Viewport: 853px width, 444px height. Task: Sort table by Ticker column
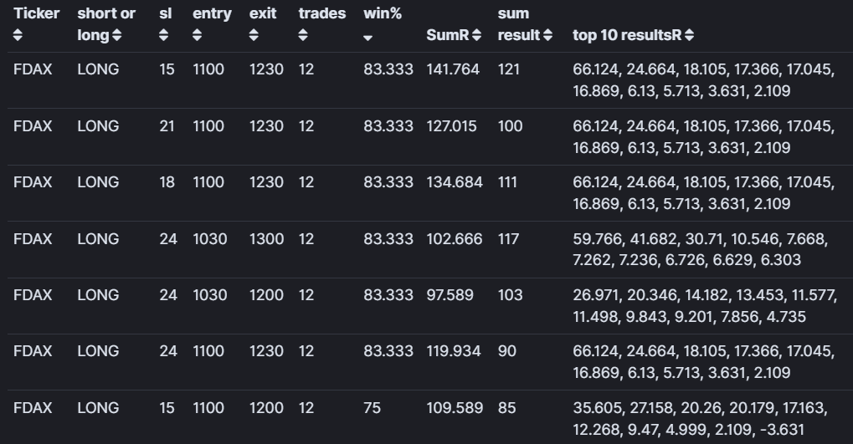[x=18, y=35]
